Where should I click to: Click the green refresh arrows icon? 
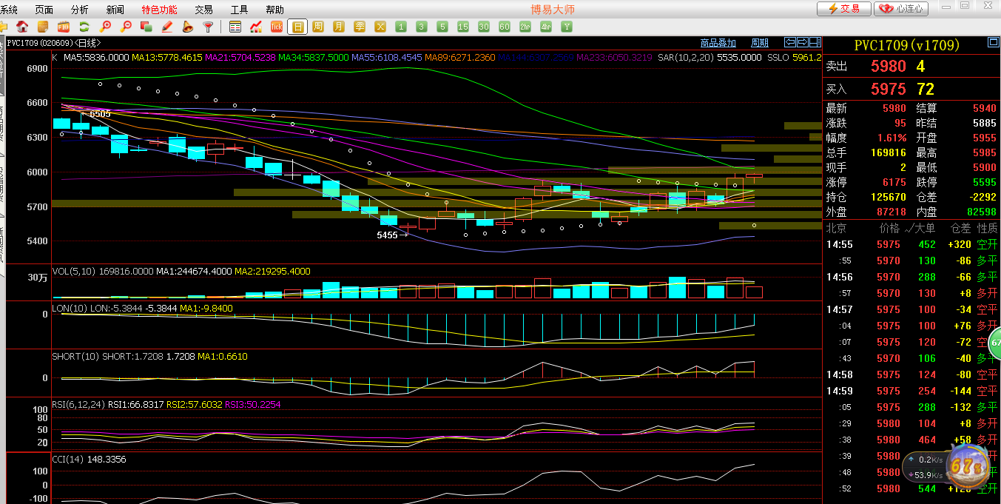tap(84, 27)
